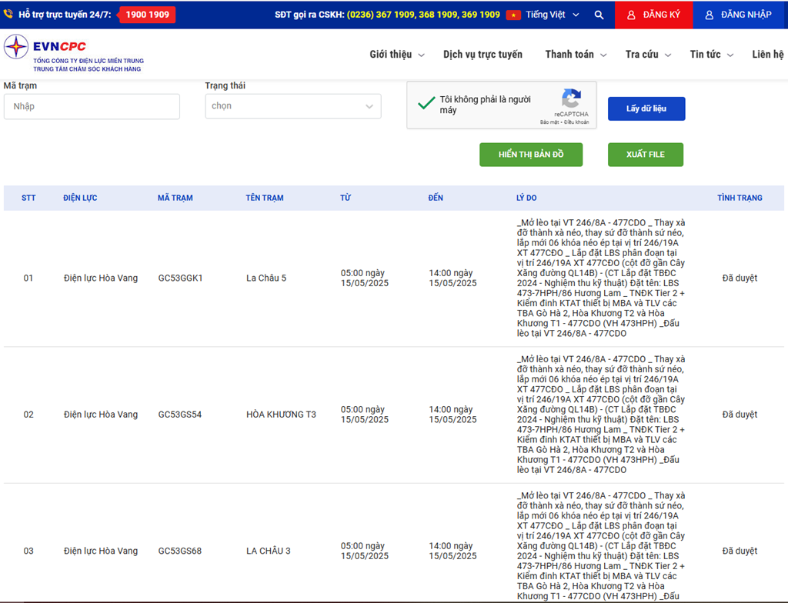The width and height of the screenshot is (788, 603).
Task: Click station name LA CHÂU 3
Action: click(269, 551)
